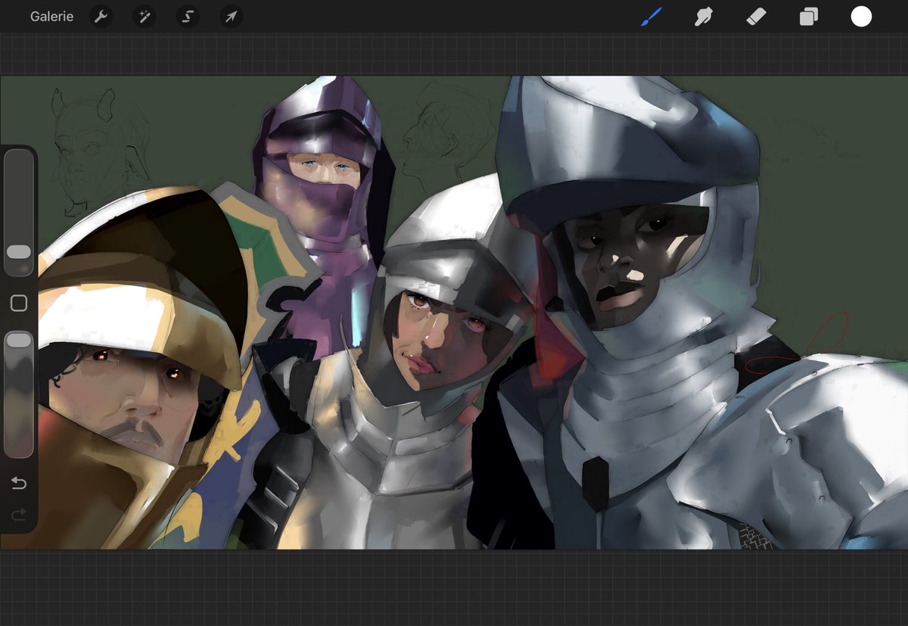This screenshot has height=626, width=908.
Task: Pick the Eraser tool
Action: tap(756, 17)
